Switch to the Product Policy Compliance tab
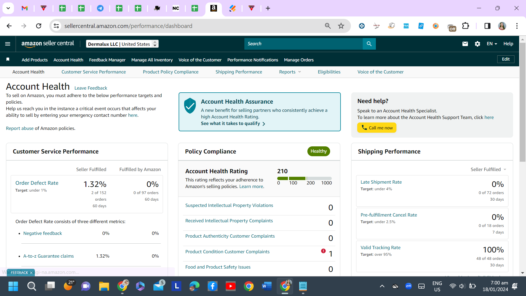 tap(171, 72)
